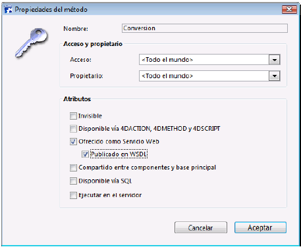
Task: Select the Propietario combo box field
Action: point(209,76)
